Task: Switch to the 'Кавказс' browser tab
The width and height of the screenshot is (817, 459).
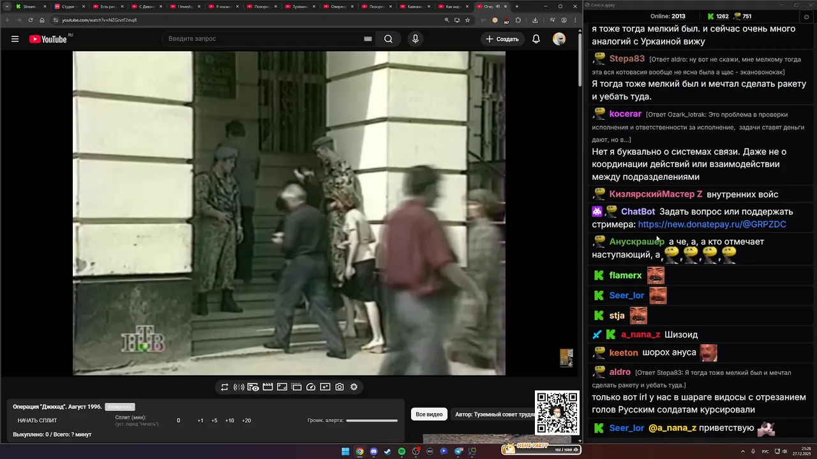Action: point(416,6)
